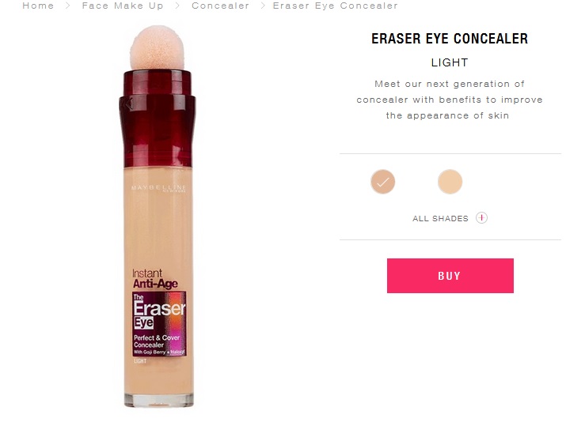Image resolution: width=566 pixels, height=437 pixels.
Task: Click the pink BUY button
Action: click(450, 276)
